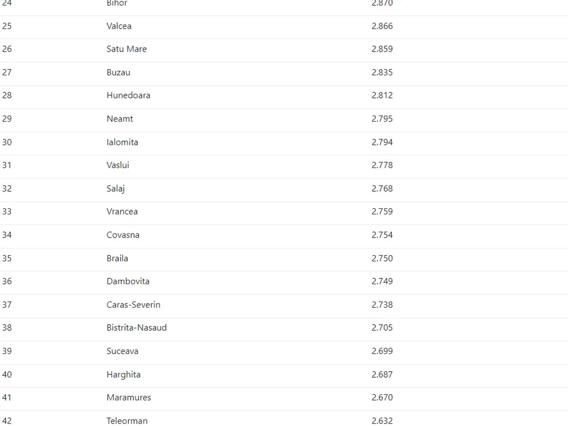Select the Ialomita table cell
Viewport: 568px width, 426px height.
point(122,142)
